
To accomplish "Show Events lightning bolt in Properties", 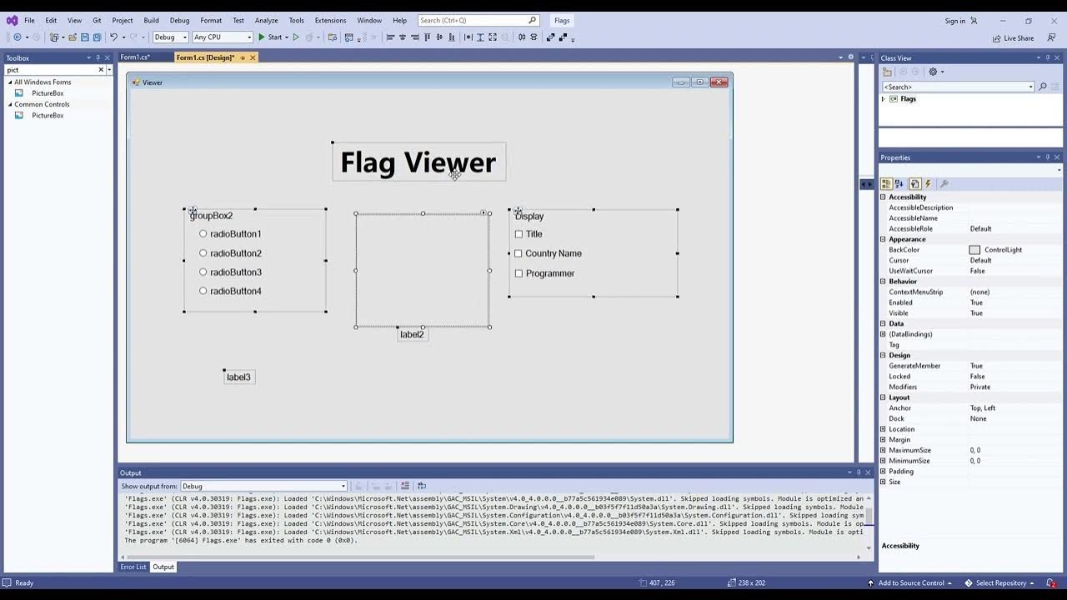I will click(x=928, y=183).
